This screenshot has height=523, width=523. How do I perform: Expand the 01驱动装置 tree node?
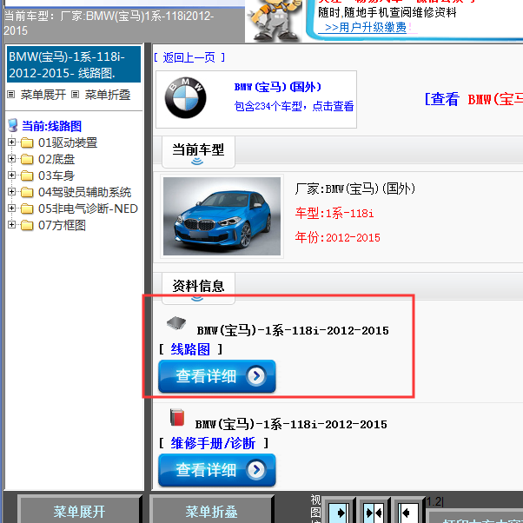11,142
